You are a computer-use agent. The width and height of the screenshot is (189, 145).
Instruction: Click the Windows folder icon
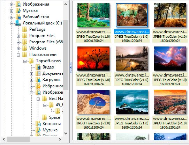[x=25, y=48]
